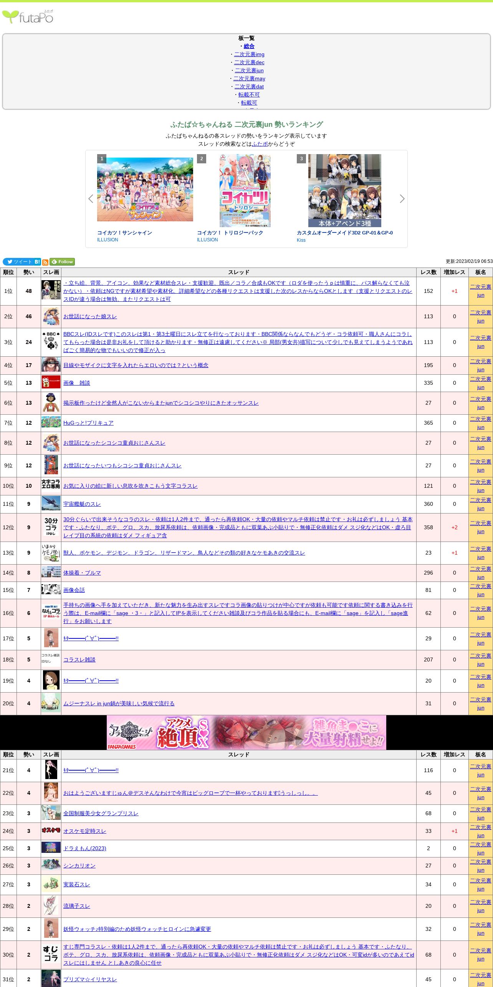The height and width of the screenshot is (987, 493).
Task: Open thread 全国制服美少女グランプリスレ
Action: (101, 813)
